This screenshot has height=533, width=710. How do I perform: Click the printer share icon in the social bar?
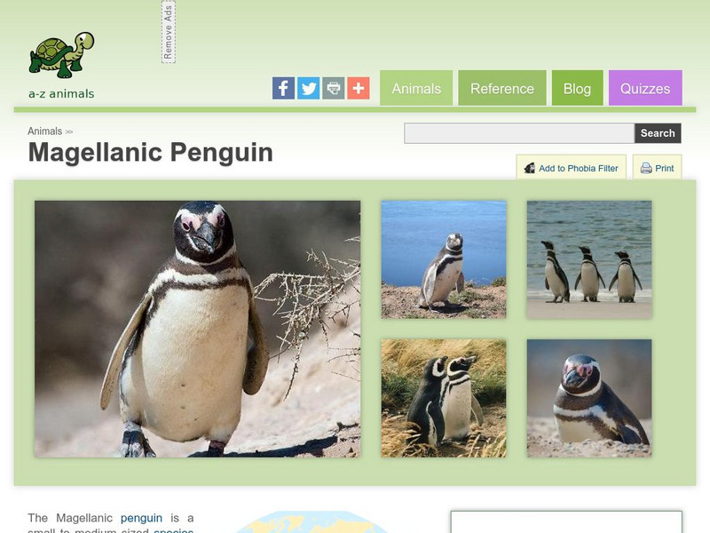tap(332, 88)
